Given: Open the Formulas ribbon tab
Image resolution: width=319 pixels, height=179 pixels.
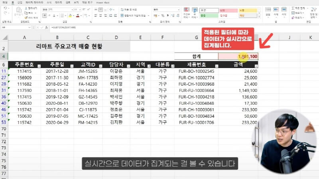Looking at the screenshot, I should click(49, 2).
